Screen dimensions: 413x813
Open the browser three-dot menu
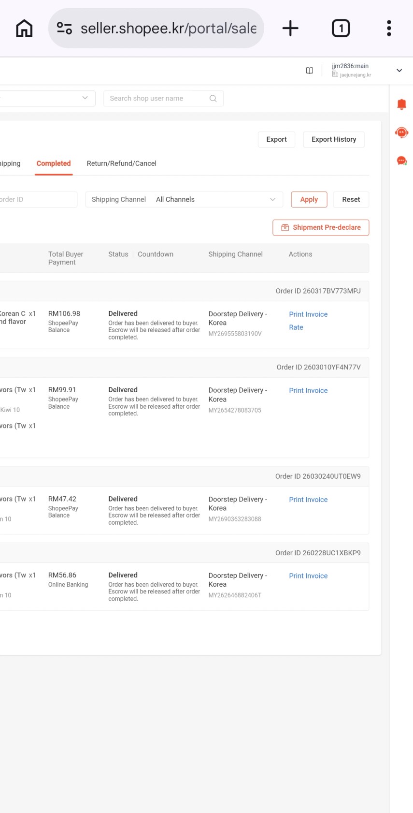click(389, 29)
